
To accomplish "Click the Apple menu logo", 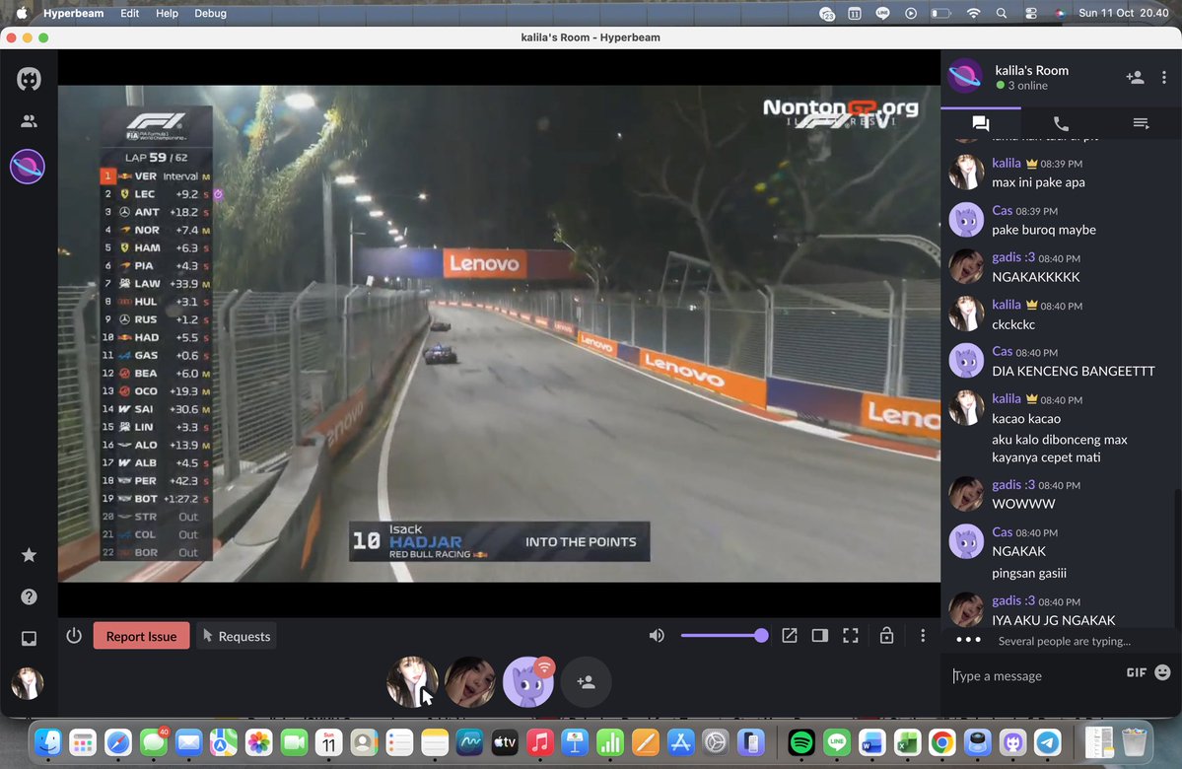I will coord(21,13).
